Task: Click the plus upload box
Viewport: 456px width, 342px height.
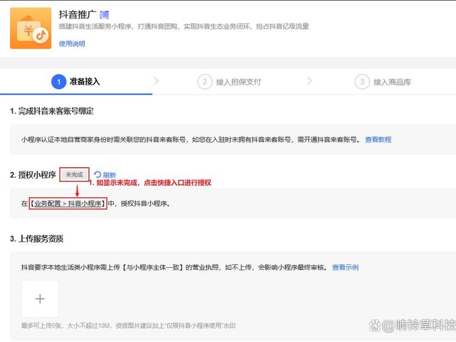Action: tap(40, 299)
